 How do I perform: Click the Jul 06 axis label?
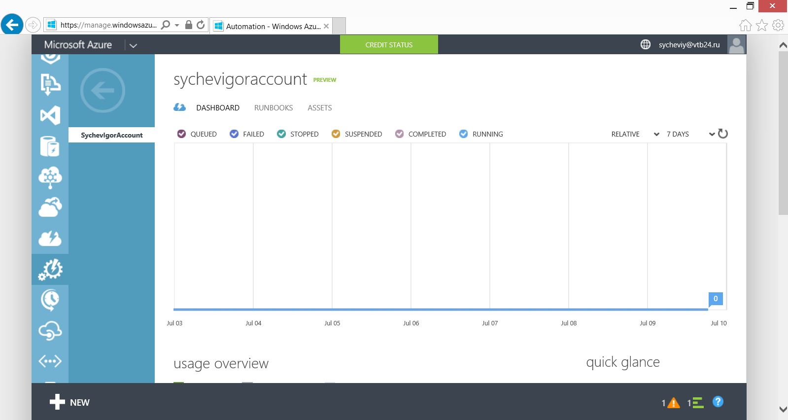[411, 323]
